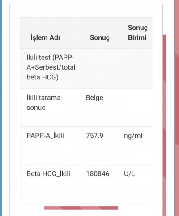The height and width of the screenshot is (216, 179).
Task: Select the PAPP-A_İkili test name
Action: point(45,136)
